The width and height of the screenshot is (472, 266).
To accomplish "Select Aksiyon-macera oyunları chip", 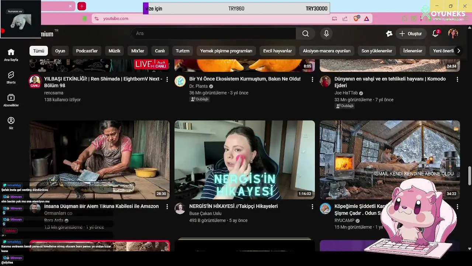I will click(327, 51).
